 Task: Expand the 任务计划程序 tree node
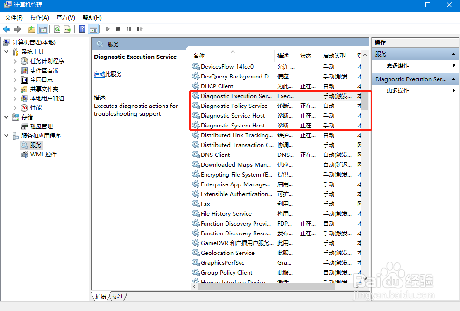[15, 61]
